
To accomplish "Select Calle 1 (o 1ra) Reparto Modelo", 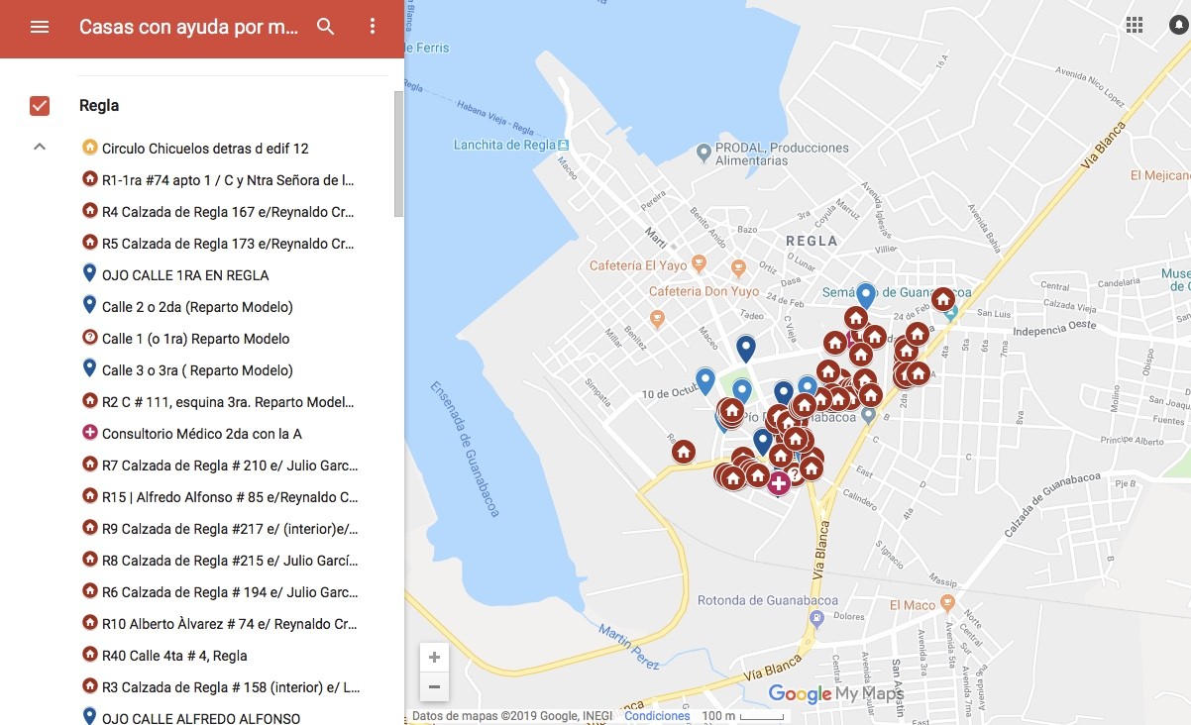I will click(196, 339).
